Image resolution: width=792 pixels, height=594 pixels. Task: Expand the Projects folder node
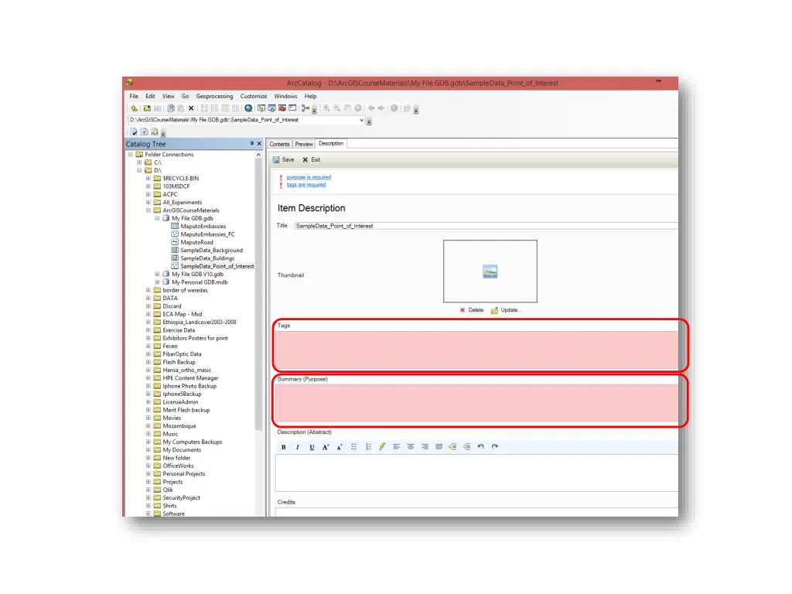[x=148, y=482]
